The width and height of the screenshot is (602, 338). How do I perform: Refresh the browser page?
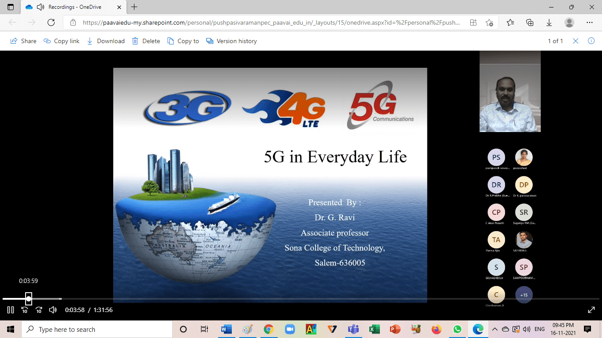tap(51, 22)
